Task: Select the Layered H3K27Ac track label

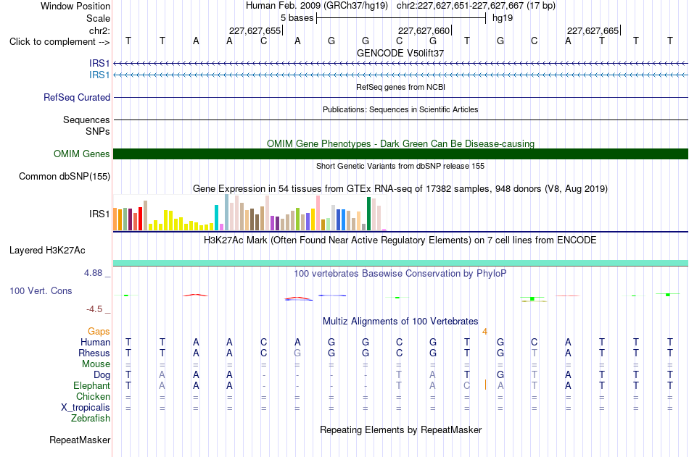Action: pyautogui.click(x=47, y=251)
